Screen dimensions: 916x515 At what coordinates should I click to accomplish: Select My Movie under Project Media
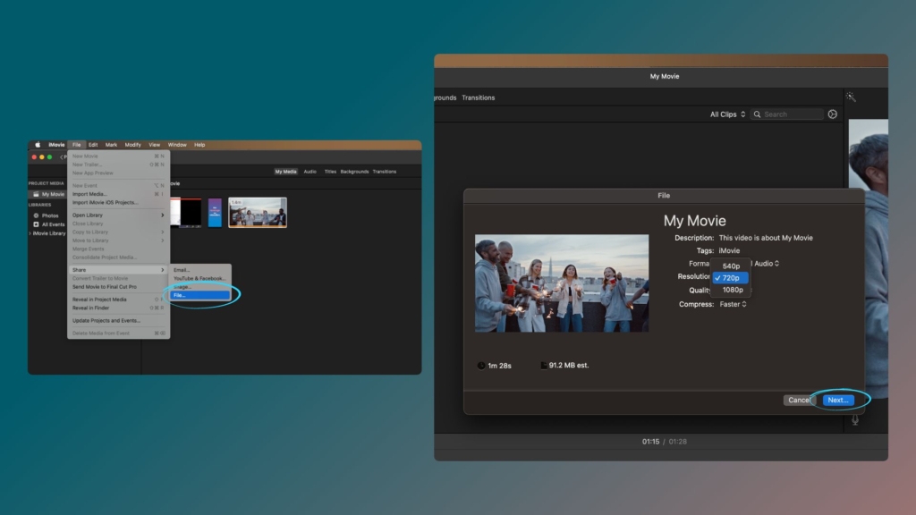pos(47,194)
